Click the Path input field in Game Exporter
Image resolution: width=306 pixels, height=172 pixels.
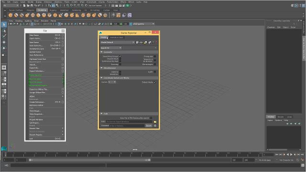[129, 122]
